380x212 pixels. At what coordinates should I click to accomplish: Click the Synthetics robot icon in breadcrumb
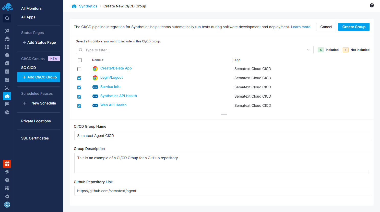[74, 6]
